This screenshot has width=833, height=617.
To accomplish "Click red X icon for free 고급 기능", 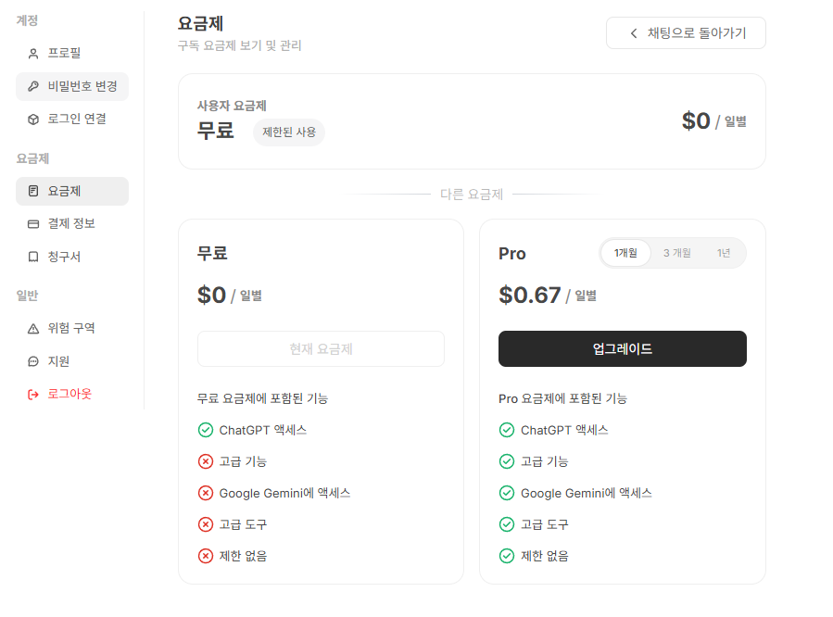I will [206, 461].
